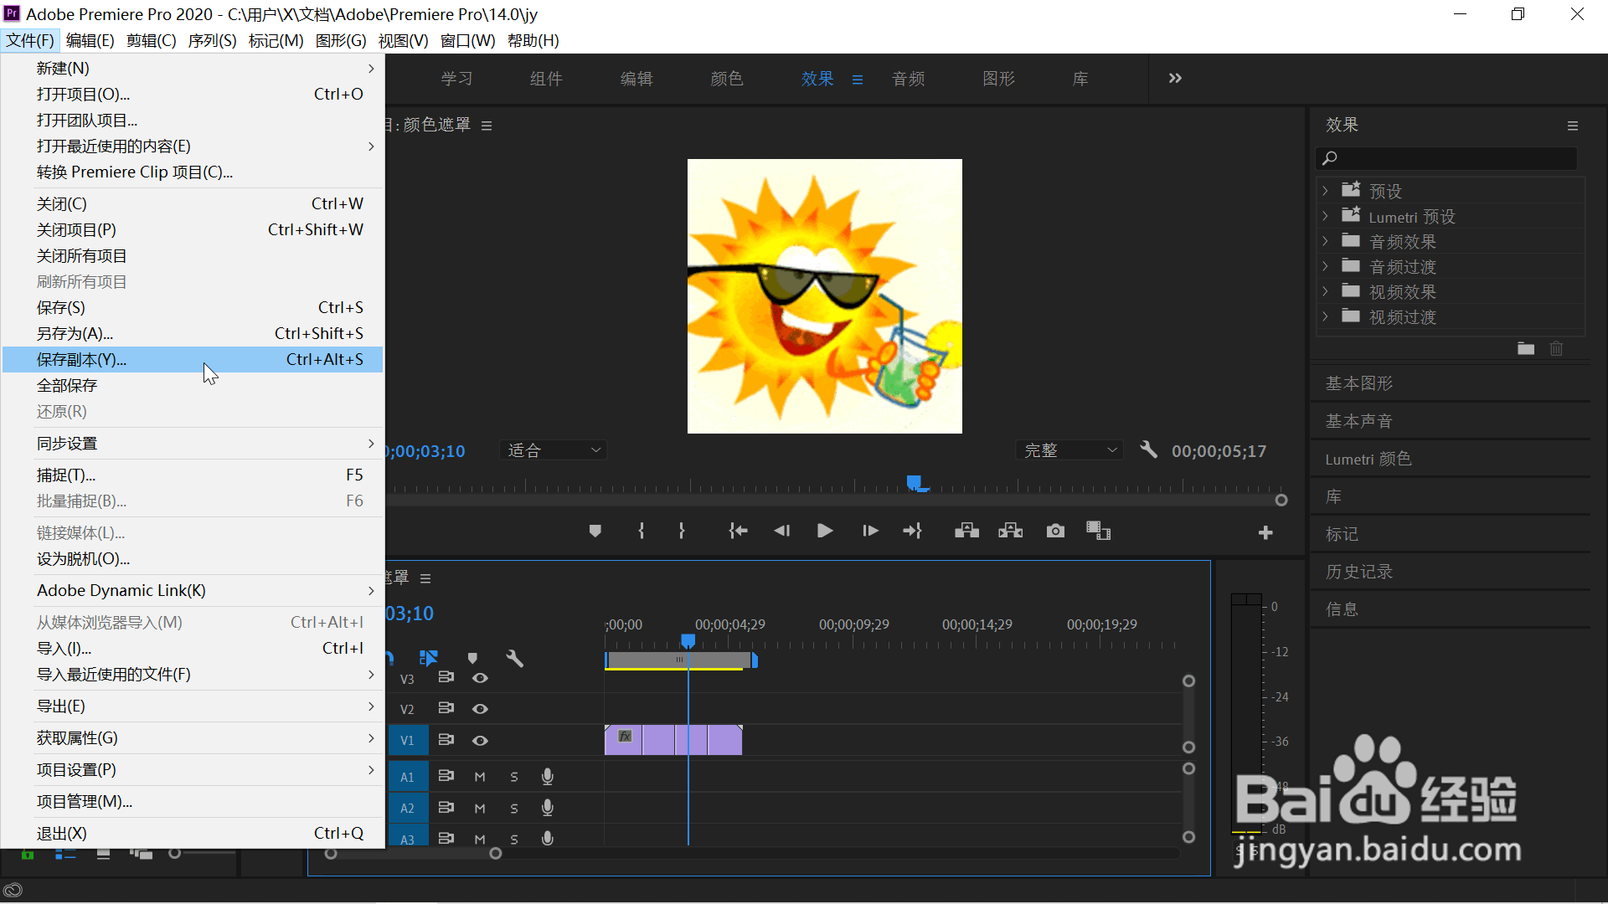1608x904 pixels.
Task: Click the Creative Cloud status icon
Action: [x=13, y=890]
